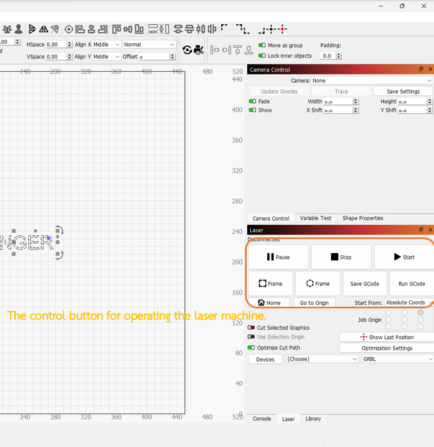The height and width of the screenshot is (447, 434).
Task: Click the square Frame button
Action: [270, 284]
